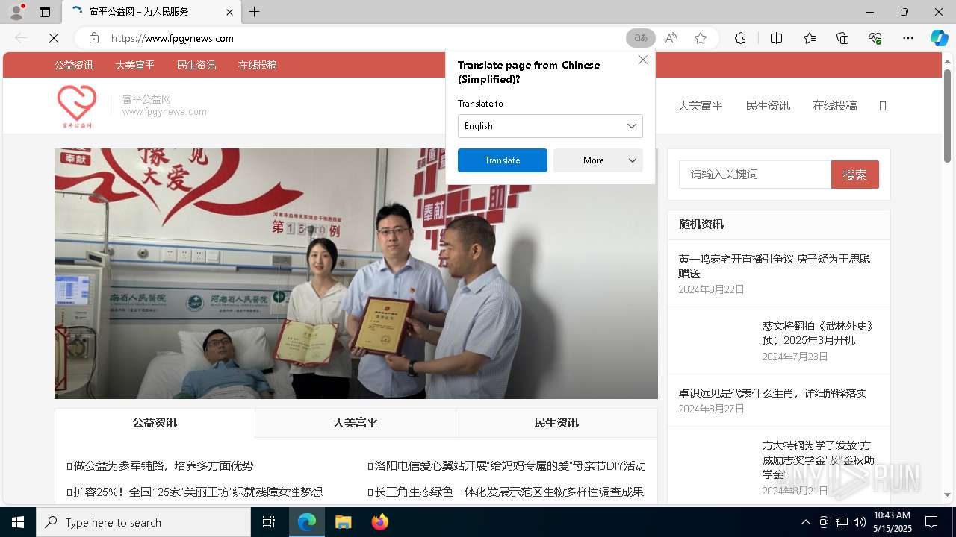
Task: Close the 富平公益网 browser tab
Action: click(x=229, y=12)
